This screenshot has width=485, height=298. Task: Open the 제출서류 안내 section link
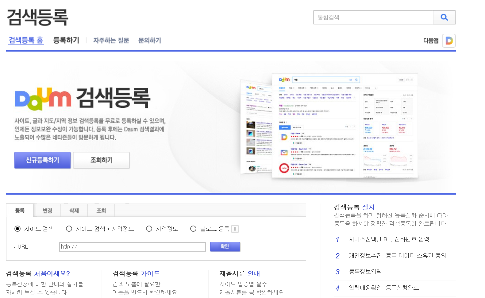pyautogui.click(x=240, y=273)
